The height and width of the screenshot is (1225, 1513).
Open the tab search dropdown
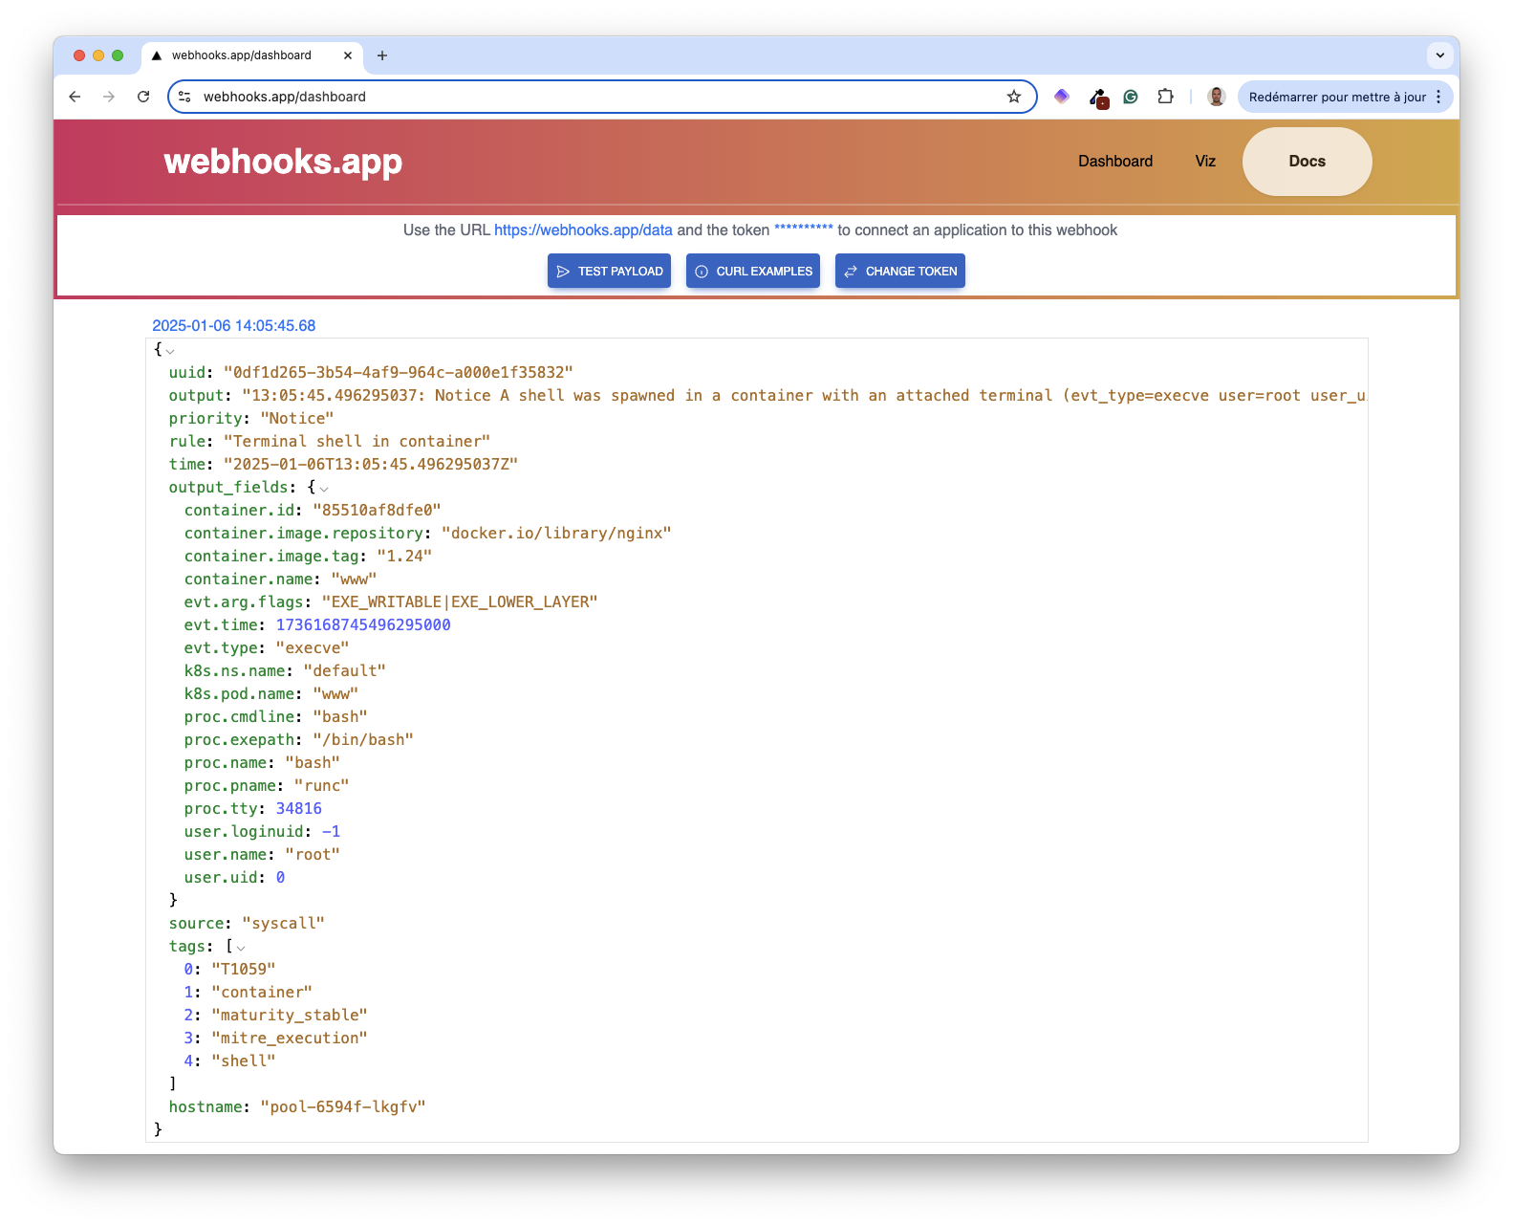[x=1439, y=55]
